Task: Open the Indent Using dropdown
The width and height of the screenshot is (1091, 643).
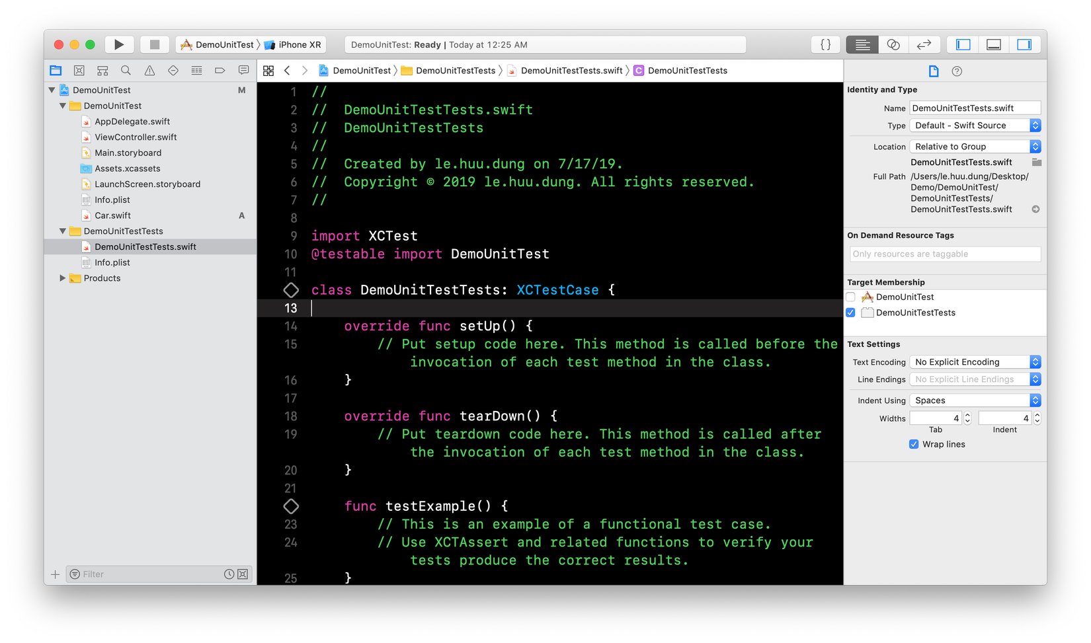Action: coord(975,400)
